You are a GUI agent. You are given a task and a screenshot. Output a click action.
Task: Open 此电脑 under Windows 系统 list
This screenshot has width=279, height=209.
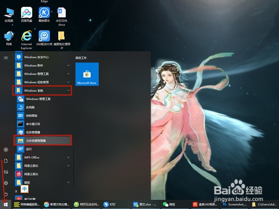pyautogui.click(x=43, y=107)
